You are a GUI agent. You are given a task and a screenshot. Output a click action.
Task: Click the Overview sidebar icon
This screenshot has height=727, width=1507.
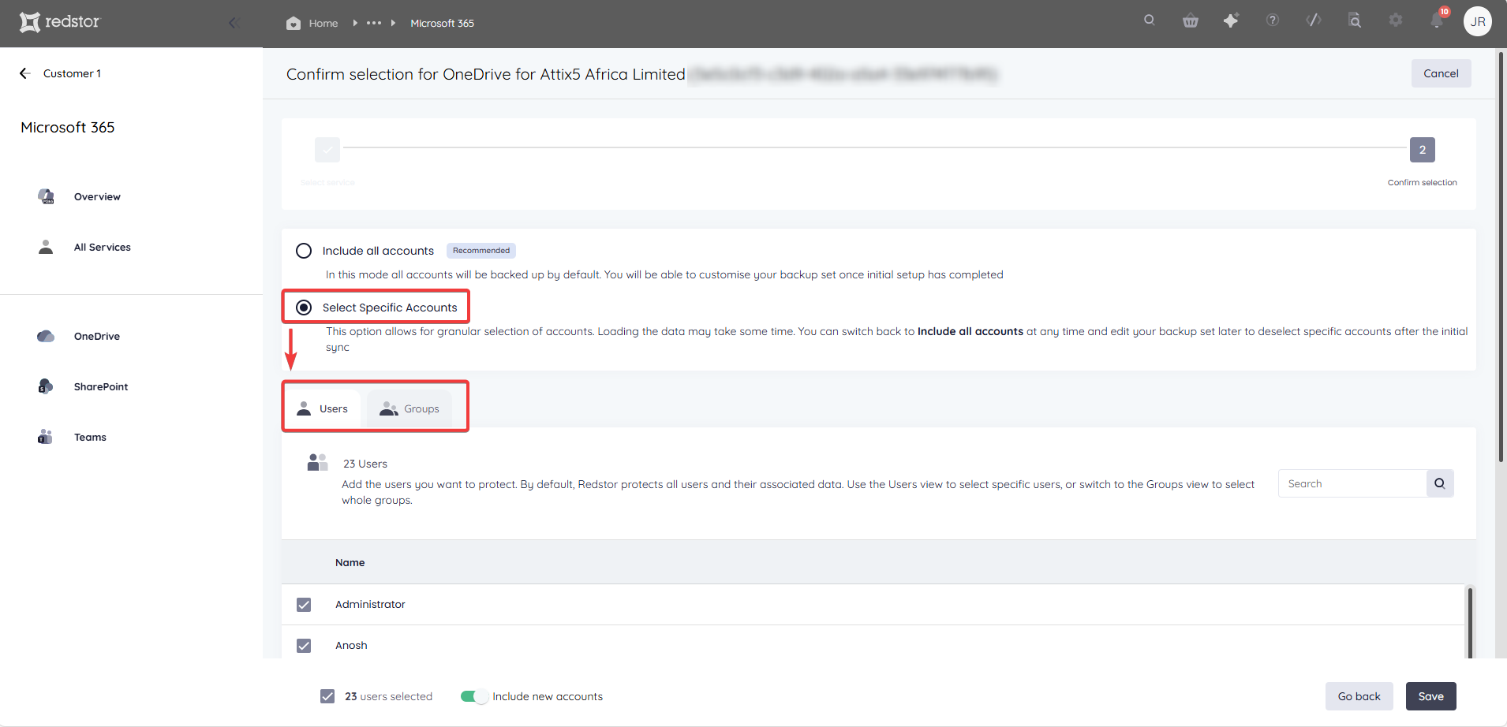(x=46, y=196)
